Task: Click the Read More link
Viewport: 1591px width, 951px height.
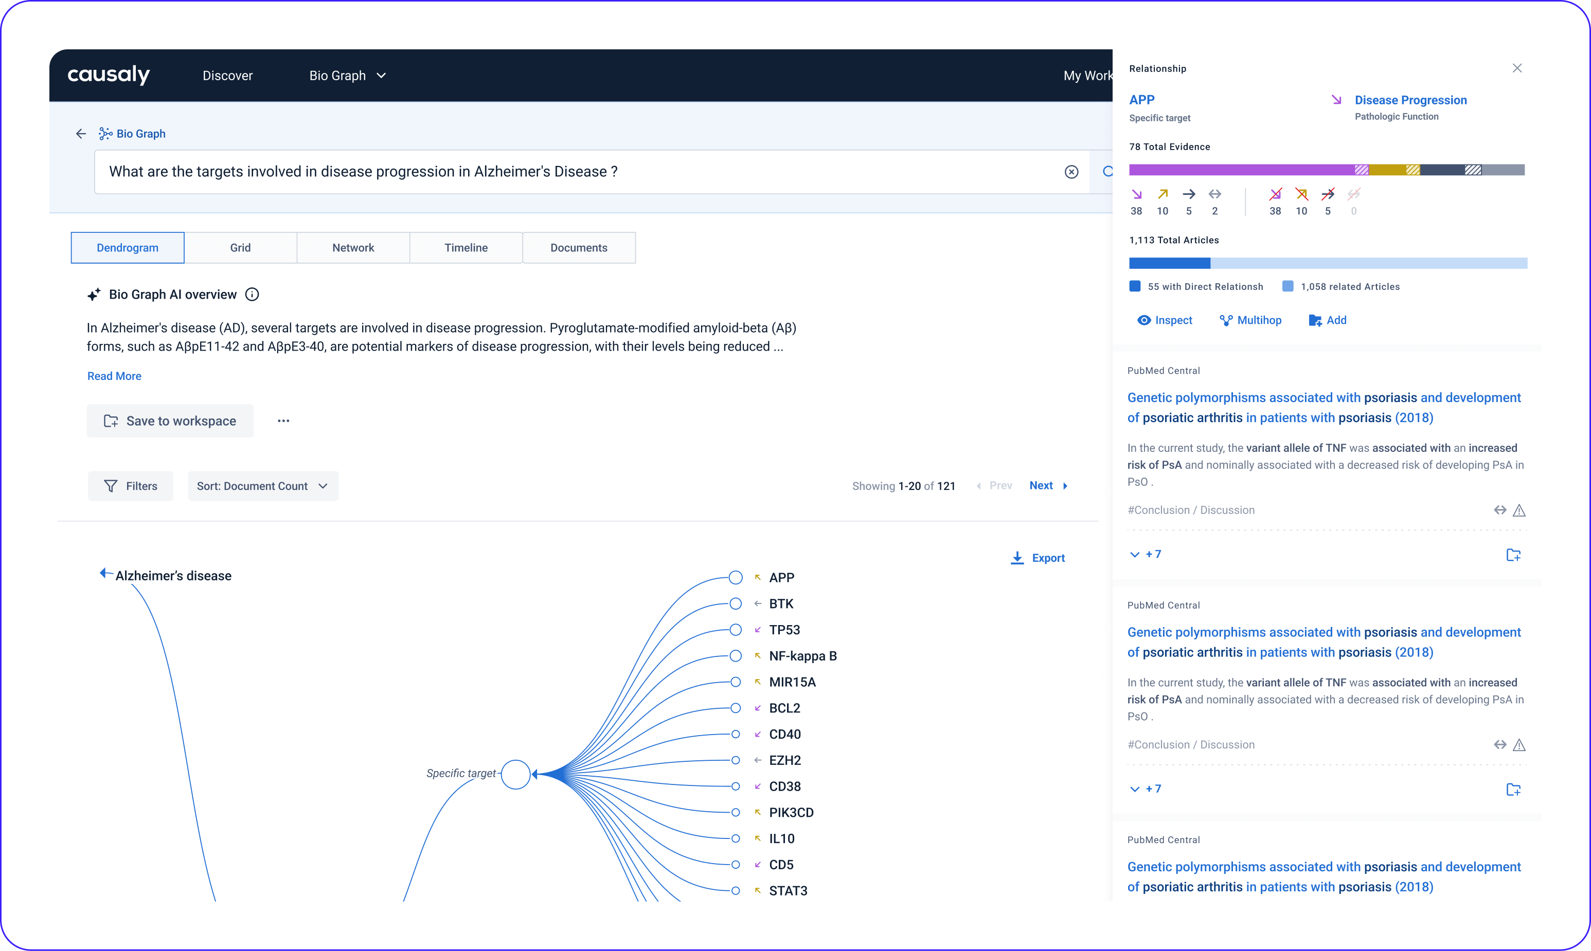Action: coord(114,376)
